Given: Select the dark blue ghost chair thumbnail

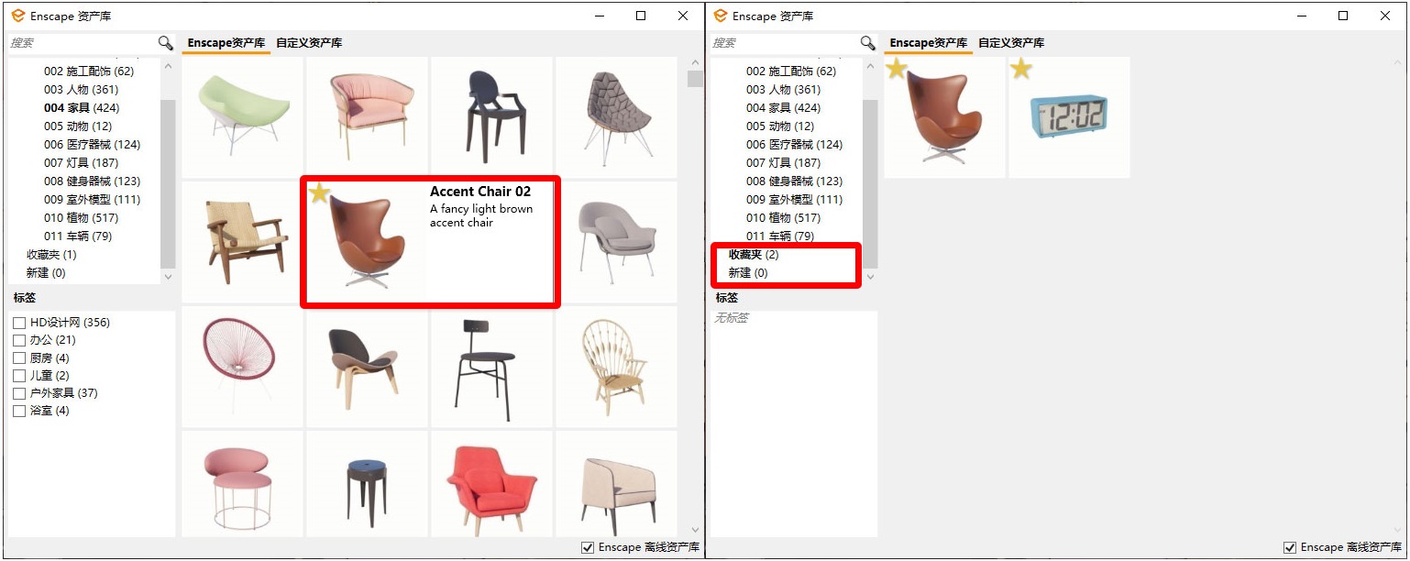Looking at the screenshot, I should (491, 117).
